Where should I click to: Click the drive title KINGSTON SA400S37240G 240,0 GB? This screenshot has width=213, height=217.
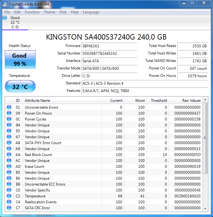[106, 37]
